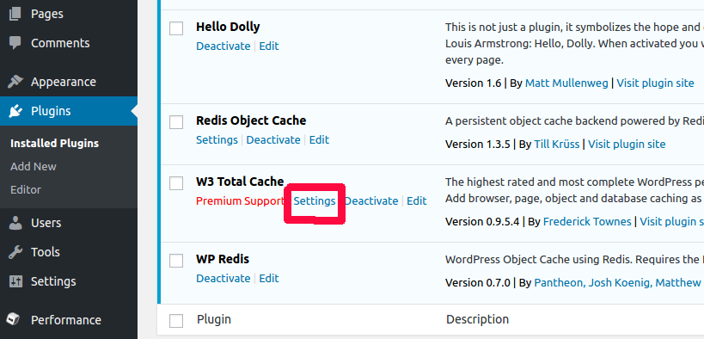Viewport: 704px width, 339px height.
Task: Click the Settings sliders icon in sidebar
Action: [15, 281]
